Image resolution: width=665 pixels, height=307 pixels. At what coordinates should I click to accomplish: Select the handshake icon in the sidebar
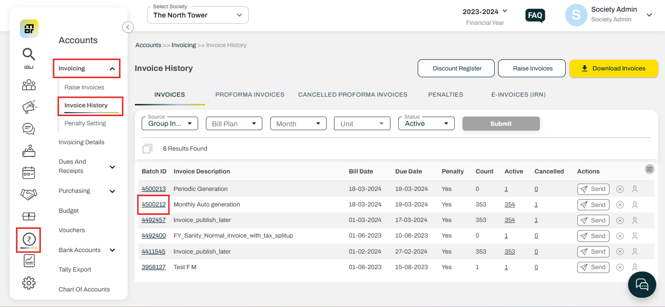(x=29, y=194)
